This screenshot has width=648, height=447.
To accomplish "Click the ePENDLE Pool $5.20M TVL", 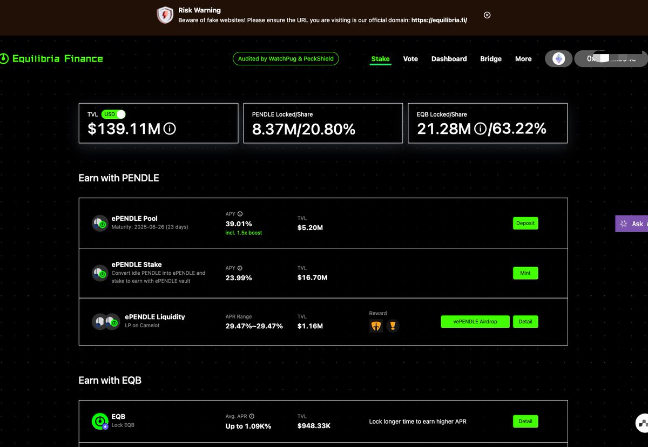I will click(x=310, y=228).
